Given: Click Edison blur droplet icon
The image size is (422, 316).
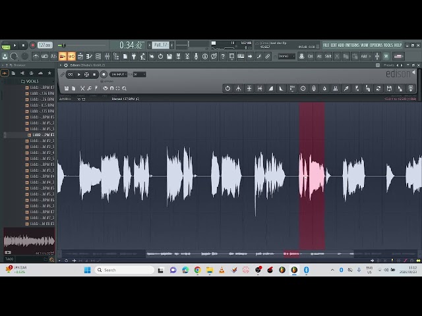Looking at the screenshot, I should click(324, 88).
